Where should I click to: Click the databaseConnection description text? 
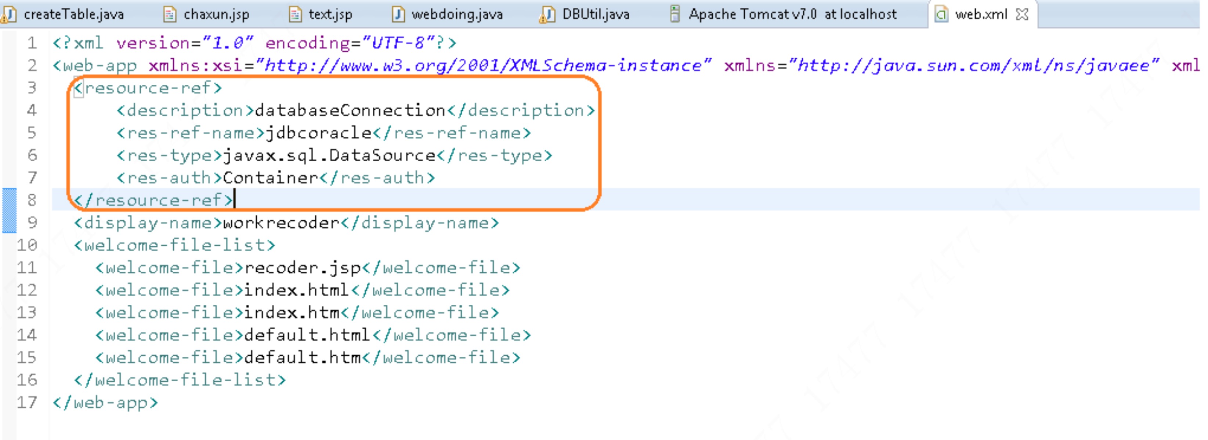coord(350,110)
